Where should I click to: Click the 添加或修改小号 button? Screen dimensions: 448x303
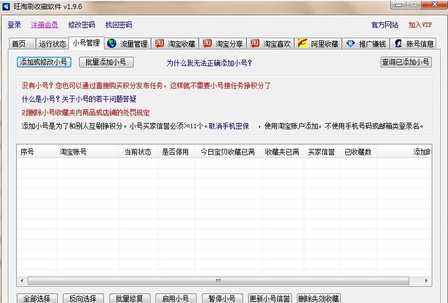[x=44, y=62]
